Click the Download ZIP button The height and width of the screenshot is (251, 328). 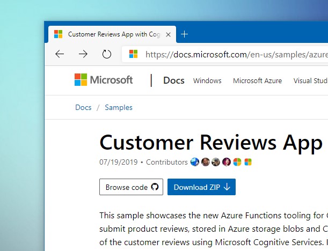201,187
